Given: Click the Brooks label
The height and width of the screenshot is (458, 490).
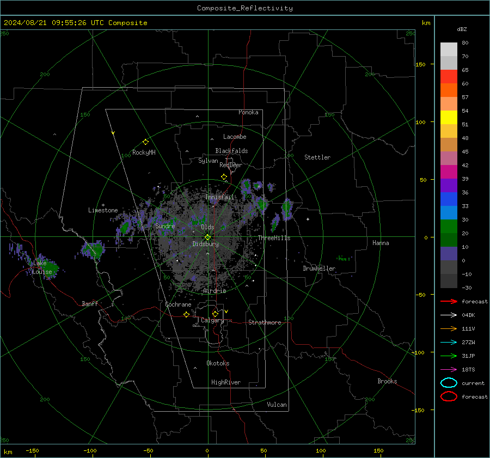Looking at the screenshot, I should tap(387, 381).
